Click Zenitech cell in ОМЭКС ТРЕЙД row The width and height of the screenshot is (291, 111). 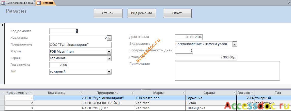point(160,103)
